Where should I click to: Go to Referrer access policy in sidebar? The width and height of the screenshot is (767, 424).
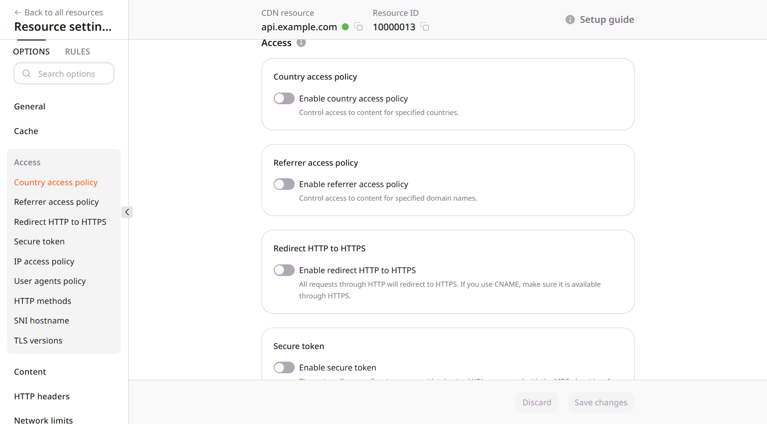56,202
